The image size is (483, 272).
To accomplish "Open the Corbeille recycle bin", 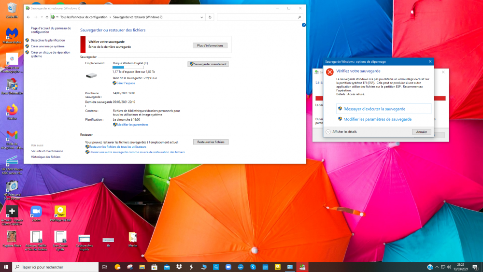I will coord(12,9).
